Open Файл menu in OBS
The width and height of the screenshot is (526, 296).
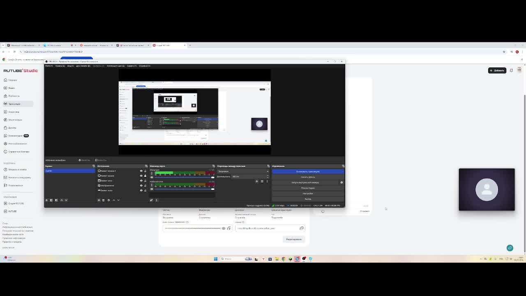click(x=49, y=66)
